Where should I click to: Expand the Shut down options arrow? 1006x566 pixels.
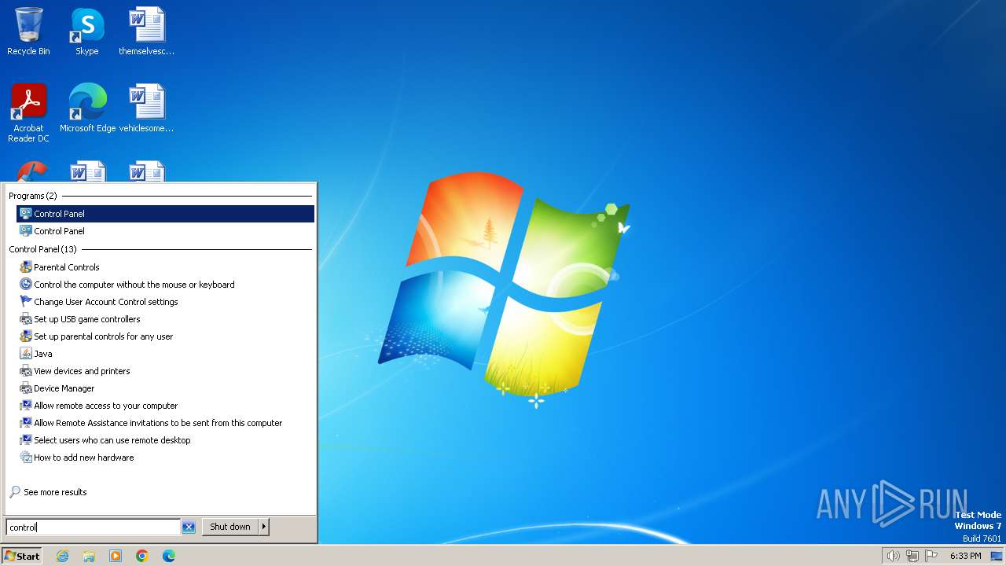[264, 527]
